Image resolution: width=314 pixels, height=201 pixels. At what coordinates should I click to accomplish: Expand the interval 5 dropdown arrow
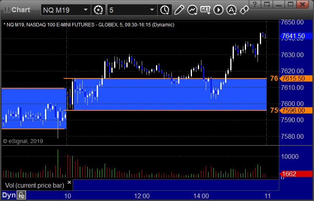152,10
